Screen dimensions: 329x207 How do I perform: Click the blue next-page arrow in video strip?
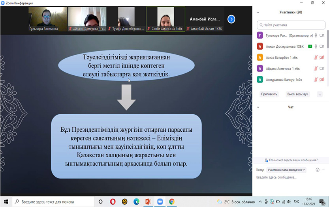pos(231,19)
